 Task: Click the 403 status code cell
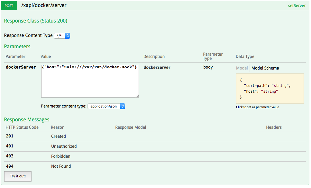(10, 156)
